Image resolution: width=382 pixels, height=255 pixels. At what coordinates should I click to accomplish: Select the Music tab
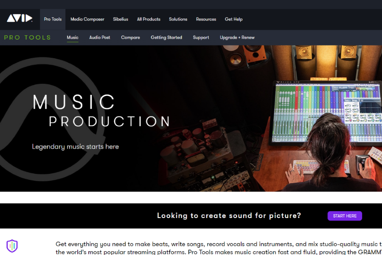click(73, 37)
